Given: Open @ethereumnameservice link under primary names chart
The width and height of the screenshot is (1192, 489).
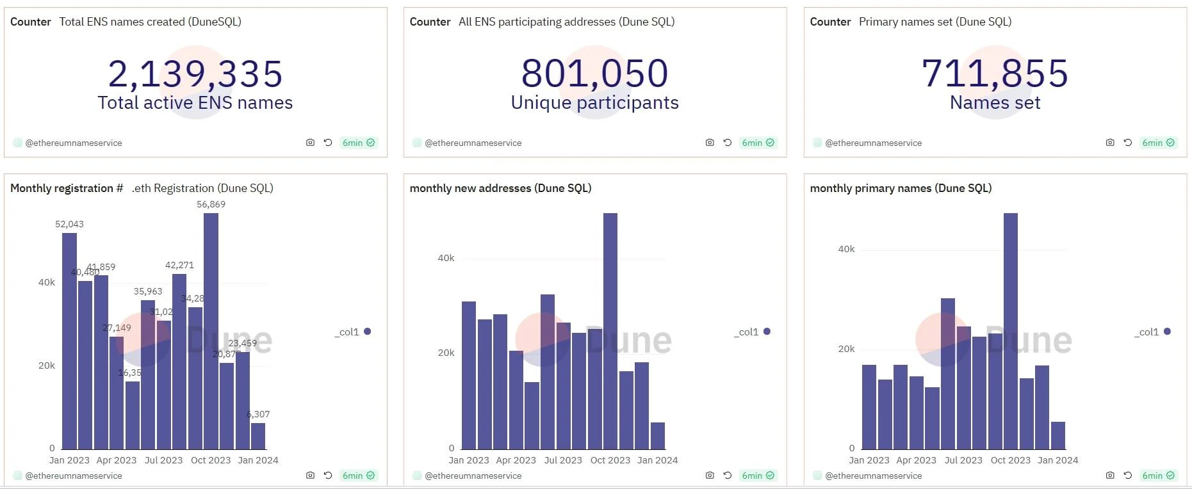Looking at the screenshot, I should [874, 476].
